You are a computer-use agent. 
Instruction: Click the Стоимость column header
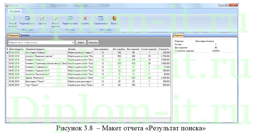(164, 49)
